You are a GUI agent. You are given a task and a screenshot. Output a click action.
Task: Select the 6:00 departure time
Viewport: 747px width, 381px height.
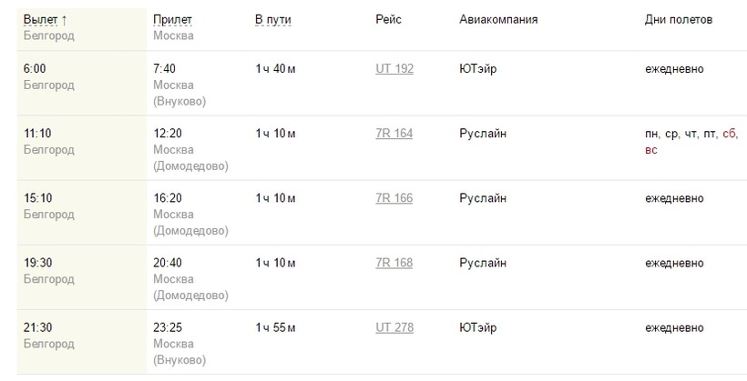pyautogui.click(x=35, y=69)
